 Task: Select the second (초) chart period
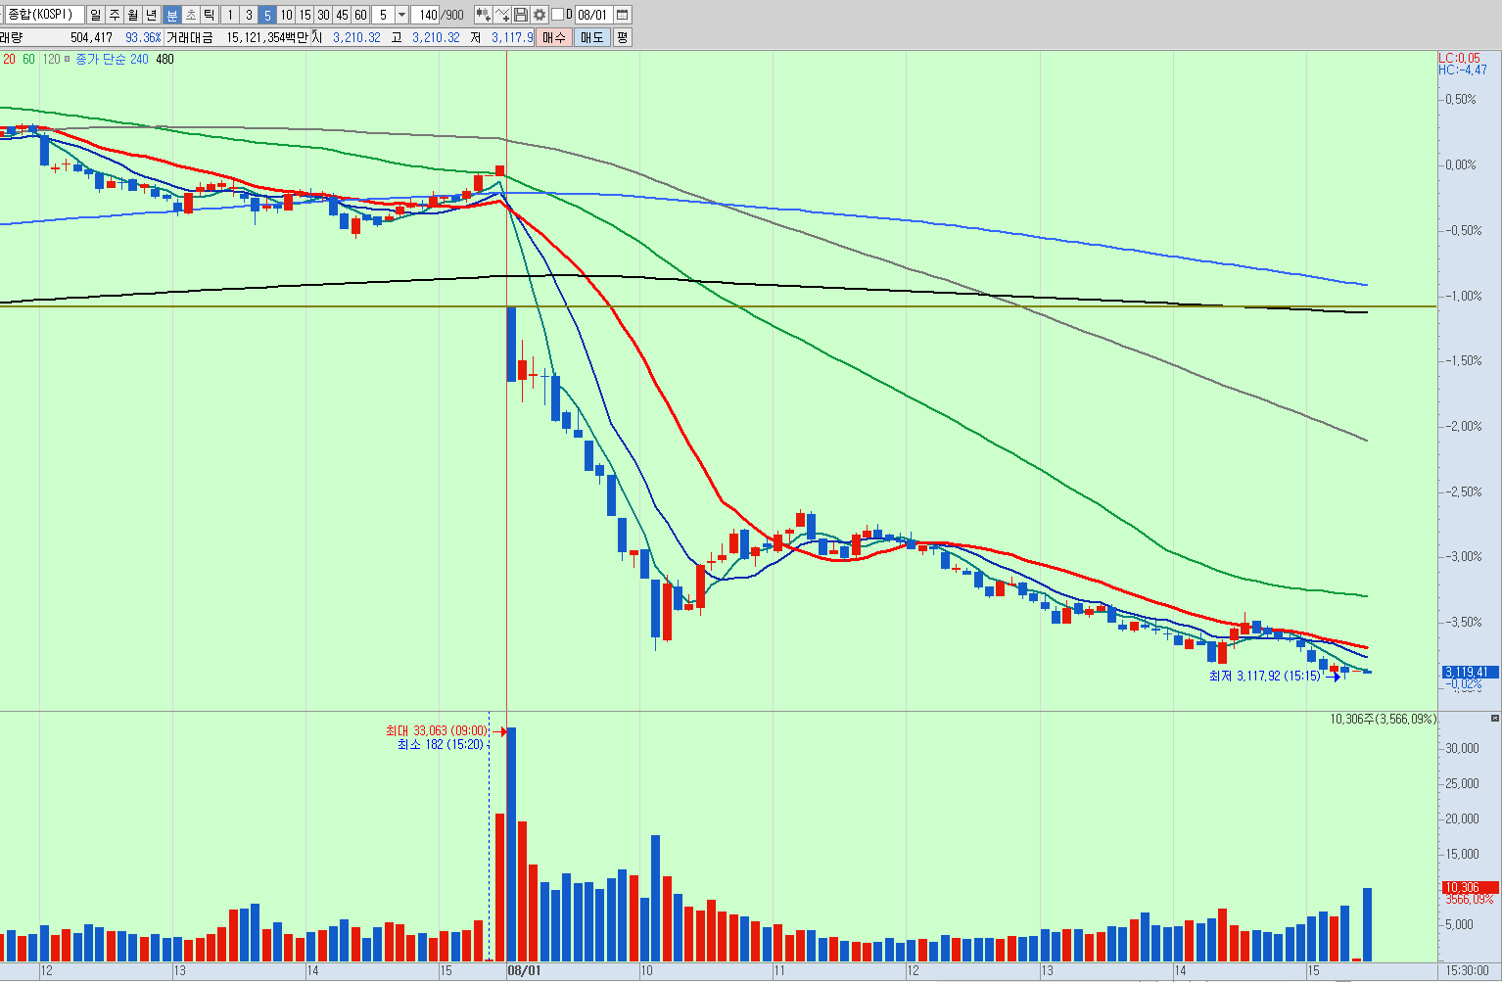click(191, 15)
